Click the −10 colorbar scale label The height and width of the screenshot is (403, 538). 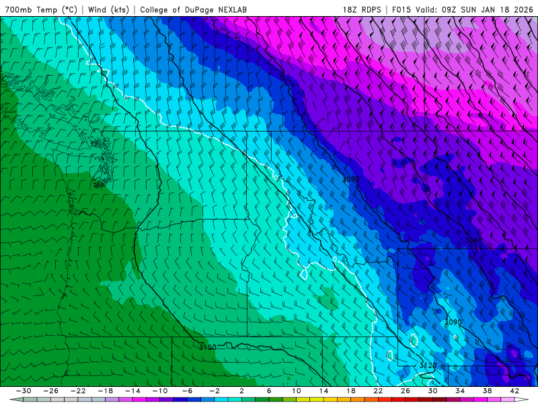click(x=160, y=391)
